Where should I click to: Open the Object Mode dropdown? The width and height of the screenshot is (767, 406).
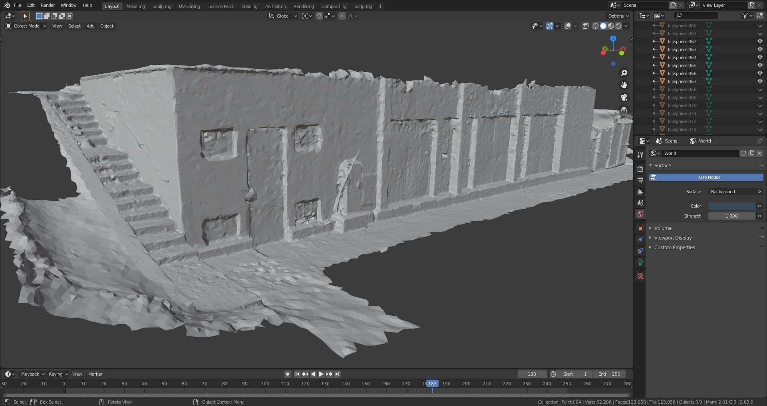(26, 26)
